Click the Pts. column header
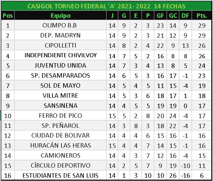 pyautogui.click(x=202, y=16)
